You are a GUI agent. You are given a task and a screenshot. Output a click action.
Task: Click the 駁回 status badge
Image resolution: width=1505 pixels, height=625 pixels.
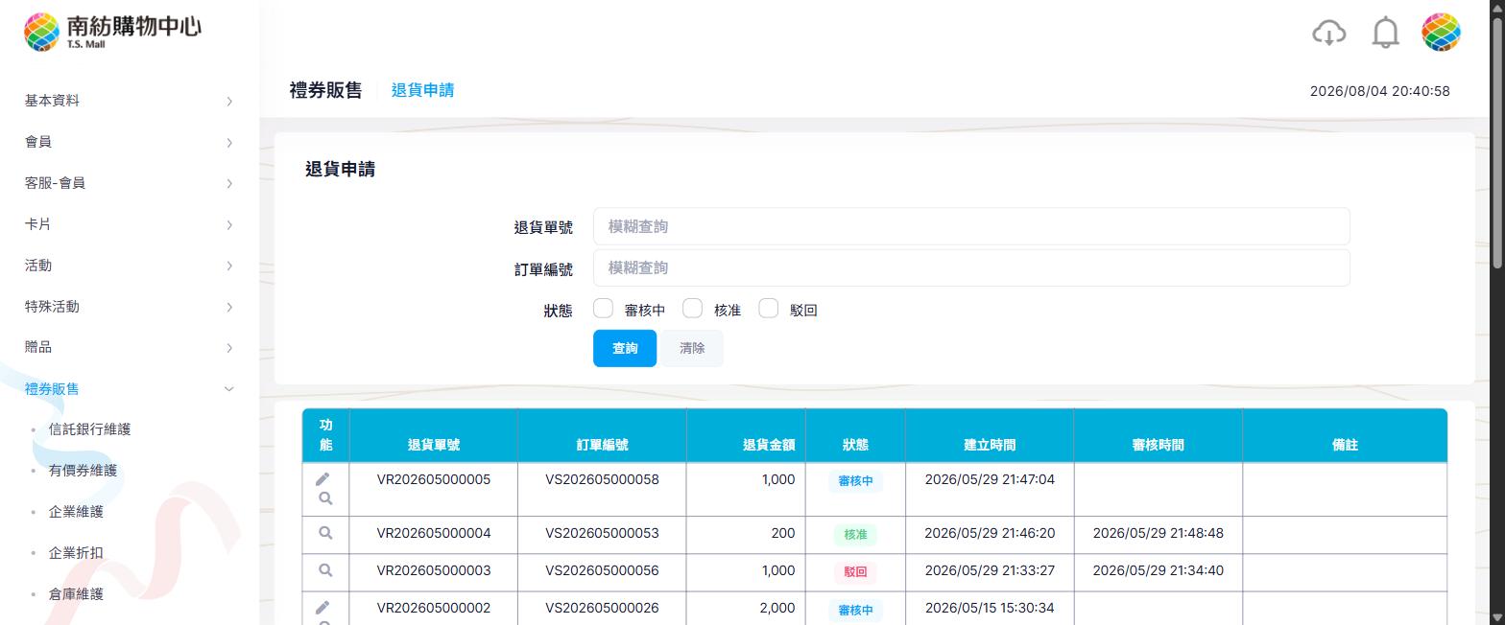click(855, 571)
